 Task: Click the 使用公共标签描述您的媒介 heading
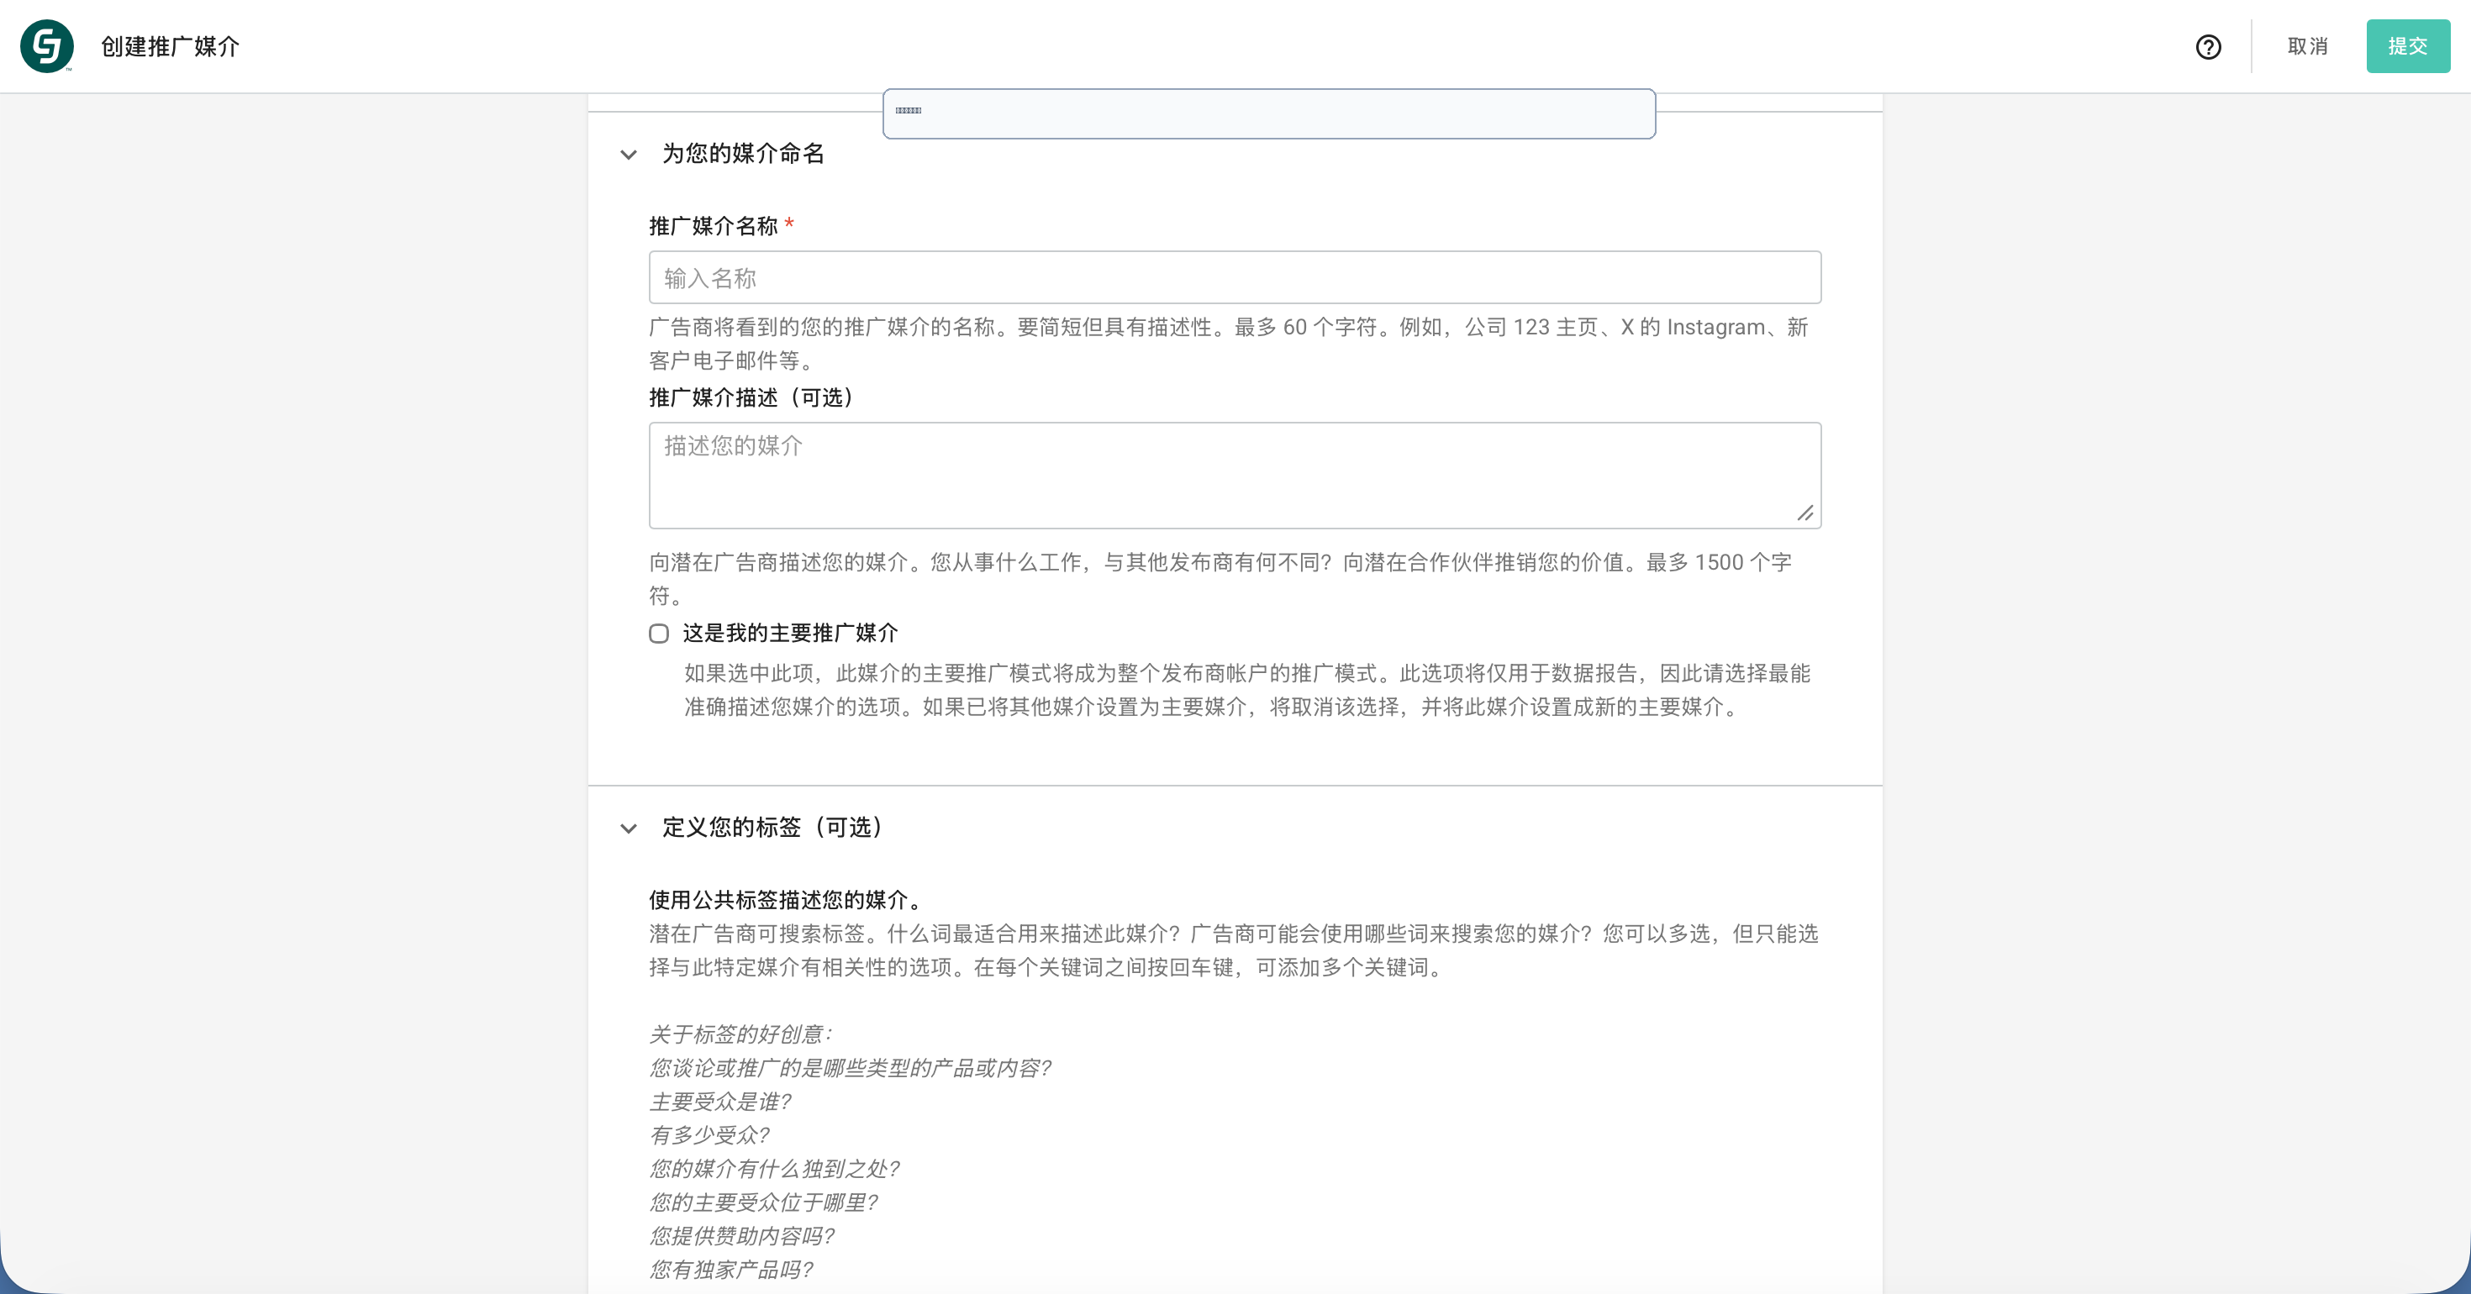tap(787, 900)
